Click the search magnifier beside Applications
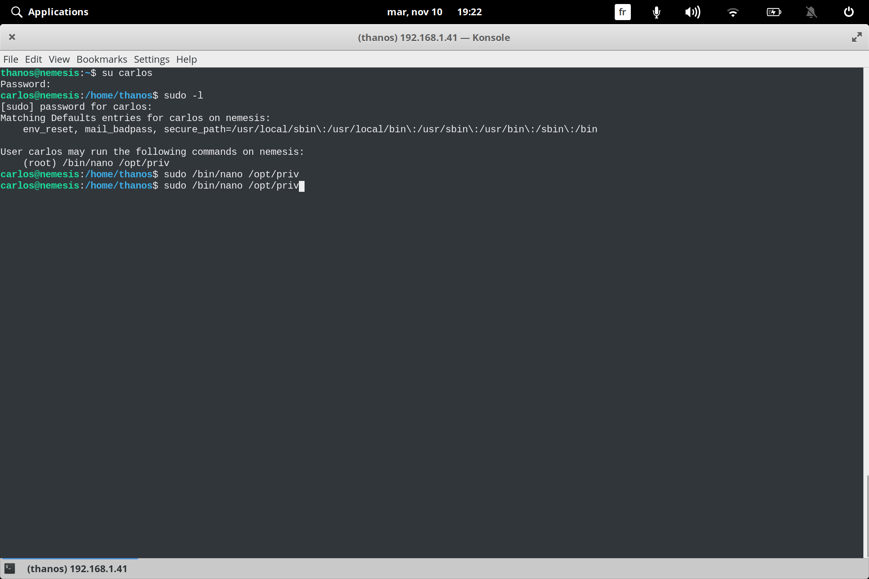Image resolution: width=869 pixels, height=579 pixels. (16, 12)
